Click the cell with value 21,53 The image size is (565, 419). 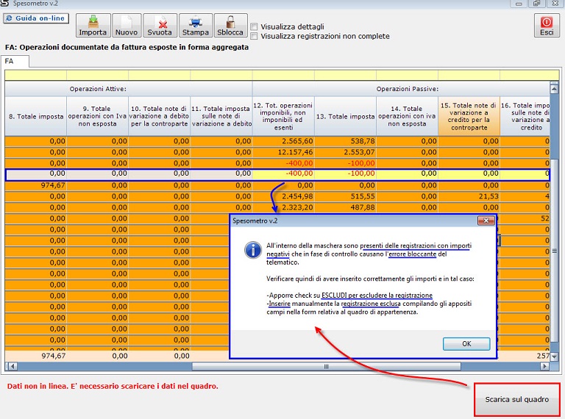(x=469, y=196)
